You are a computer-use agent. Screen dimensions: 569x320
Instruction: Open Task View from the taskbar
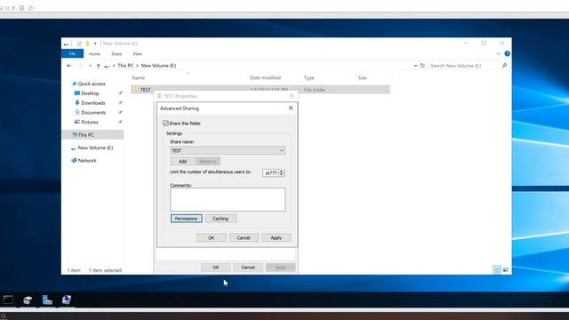click(x=8, y=300)
